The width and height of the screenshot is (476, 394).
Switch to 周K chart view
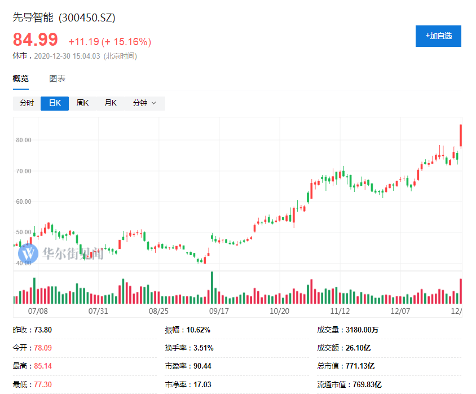[x=82, y=103]
